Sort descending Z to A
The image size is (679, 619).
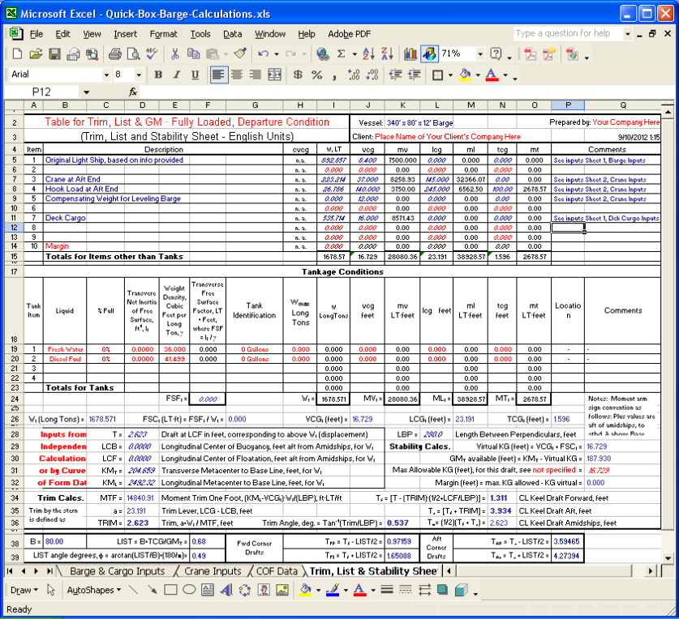tap(387, 54)
